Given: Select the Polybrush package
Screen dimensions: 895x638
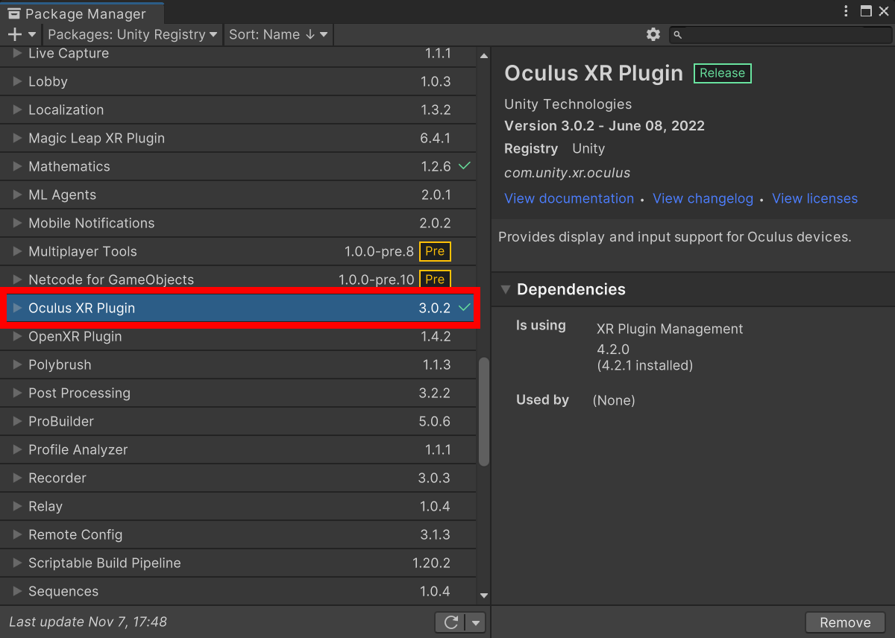Looking at the screenshot, I should [238, 364].
